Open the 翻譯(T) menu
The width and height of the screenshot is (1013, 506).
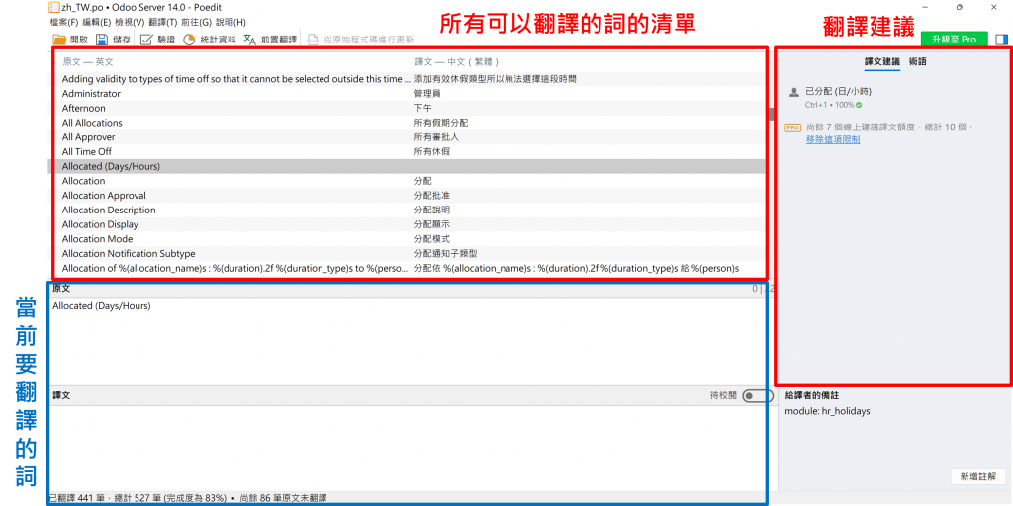163,22
